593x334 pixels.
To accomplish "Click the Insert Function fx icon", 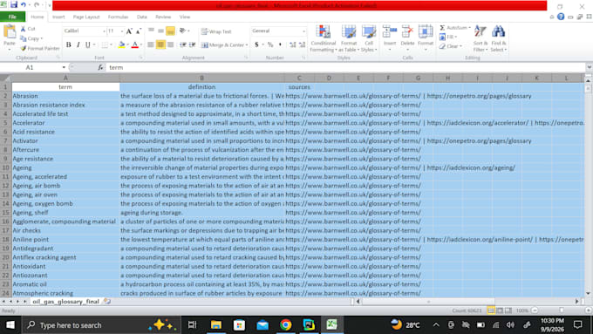I will (x=100, y=67).
